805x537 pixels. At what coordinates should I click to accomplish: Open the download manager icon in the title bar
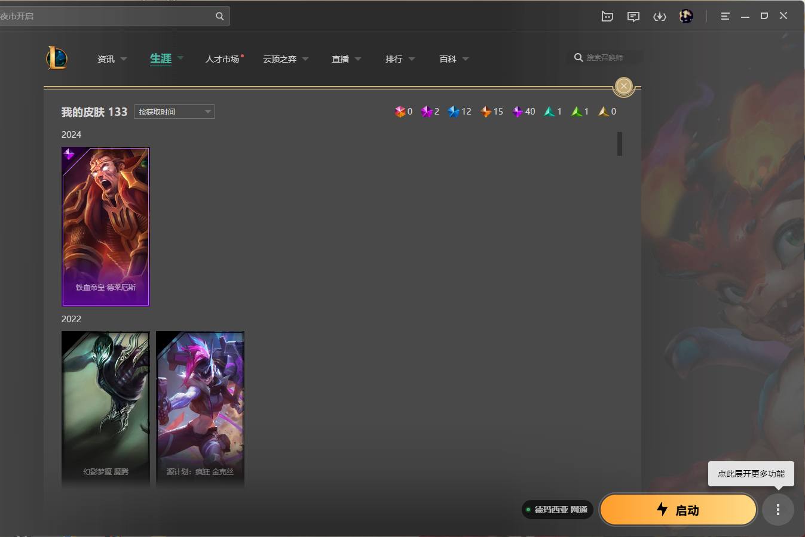pos(660,16)
